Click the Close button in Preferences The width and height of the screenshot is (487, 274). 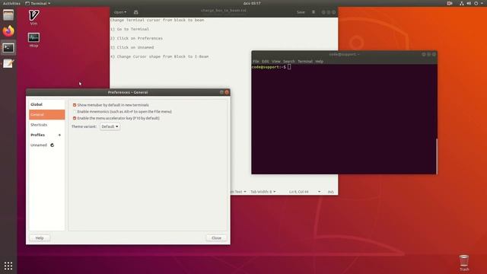pos(216,238)
